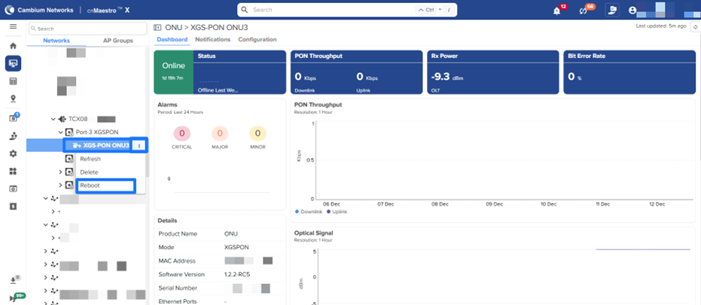Choose Refresh from the context menu

pyautogui.click(x=90, y=159)
